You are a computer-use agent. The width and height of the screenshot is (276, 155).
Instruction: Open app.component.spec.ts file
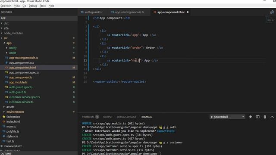click(24, 72)
